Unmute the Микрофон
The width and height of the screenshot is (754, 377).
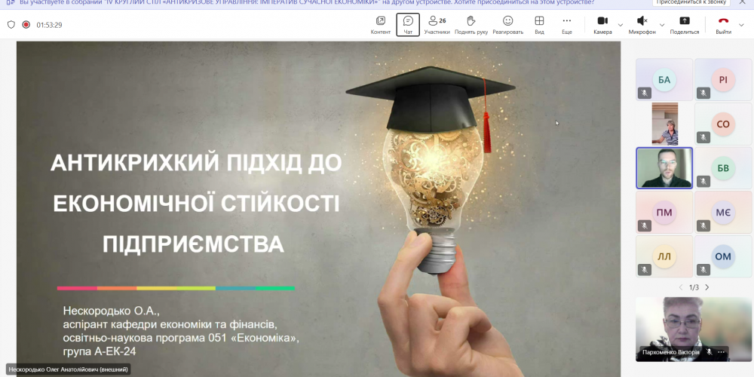click(x=642, y=25)
